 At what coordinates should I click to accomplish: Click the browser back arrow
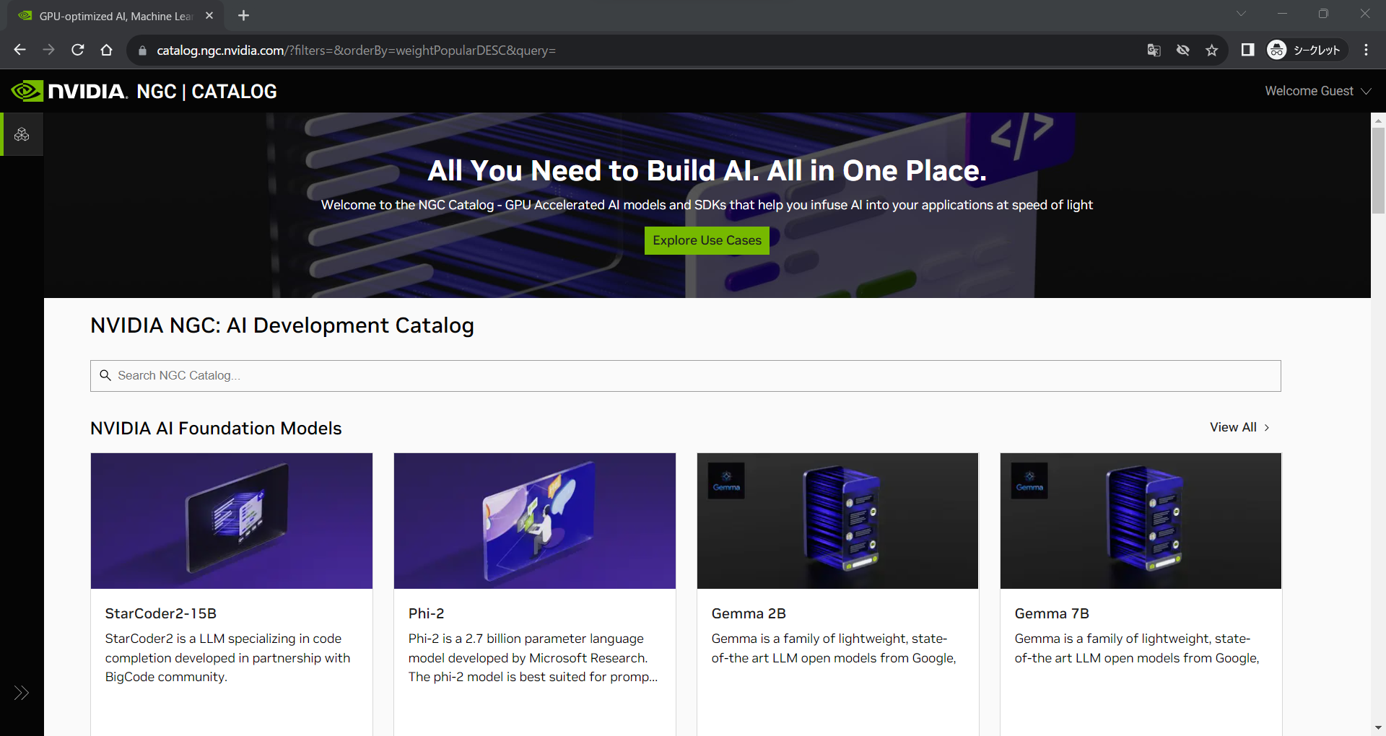point(19,50)
